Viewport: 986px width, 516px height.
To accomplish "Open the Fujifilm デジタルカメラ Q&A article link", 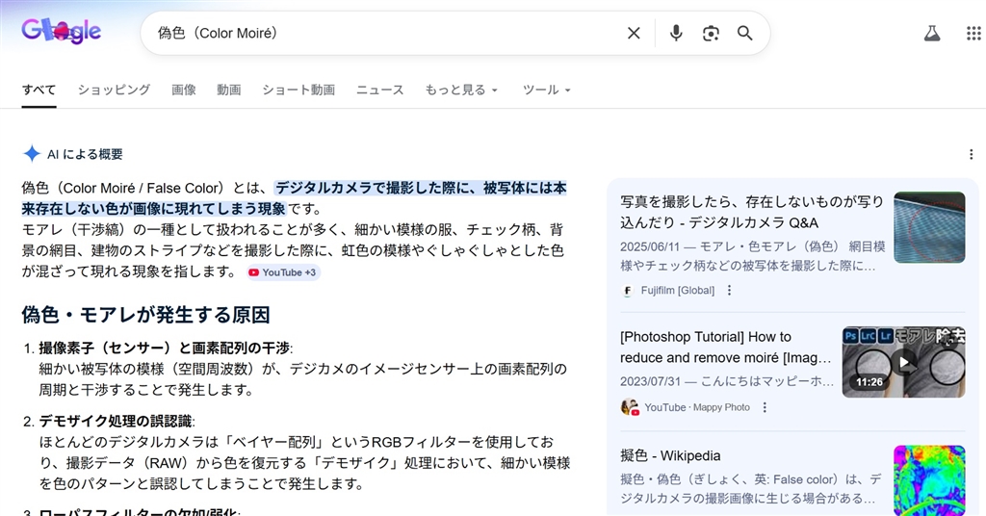I will click(751, 212).
